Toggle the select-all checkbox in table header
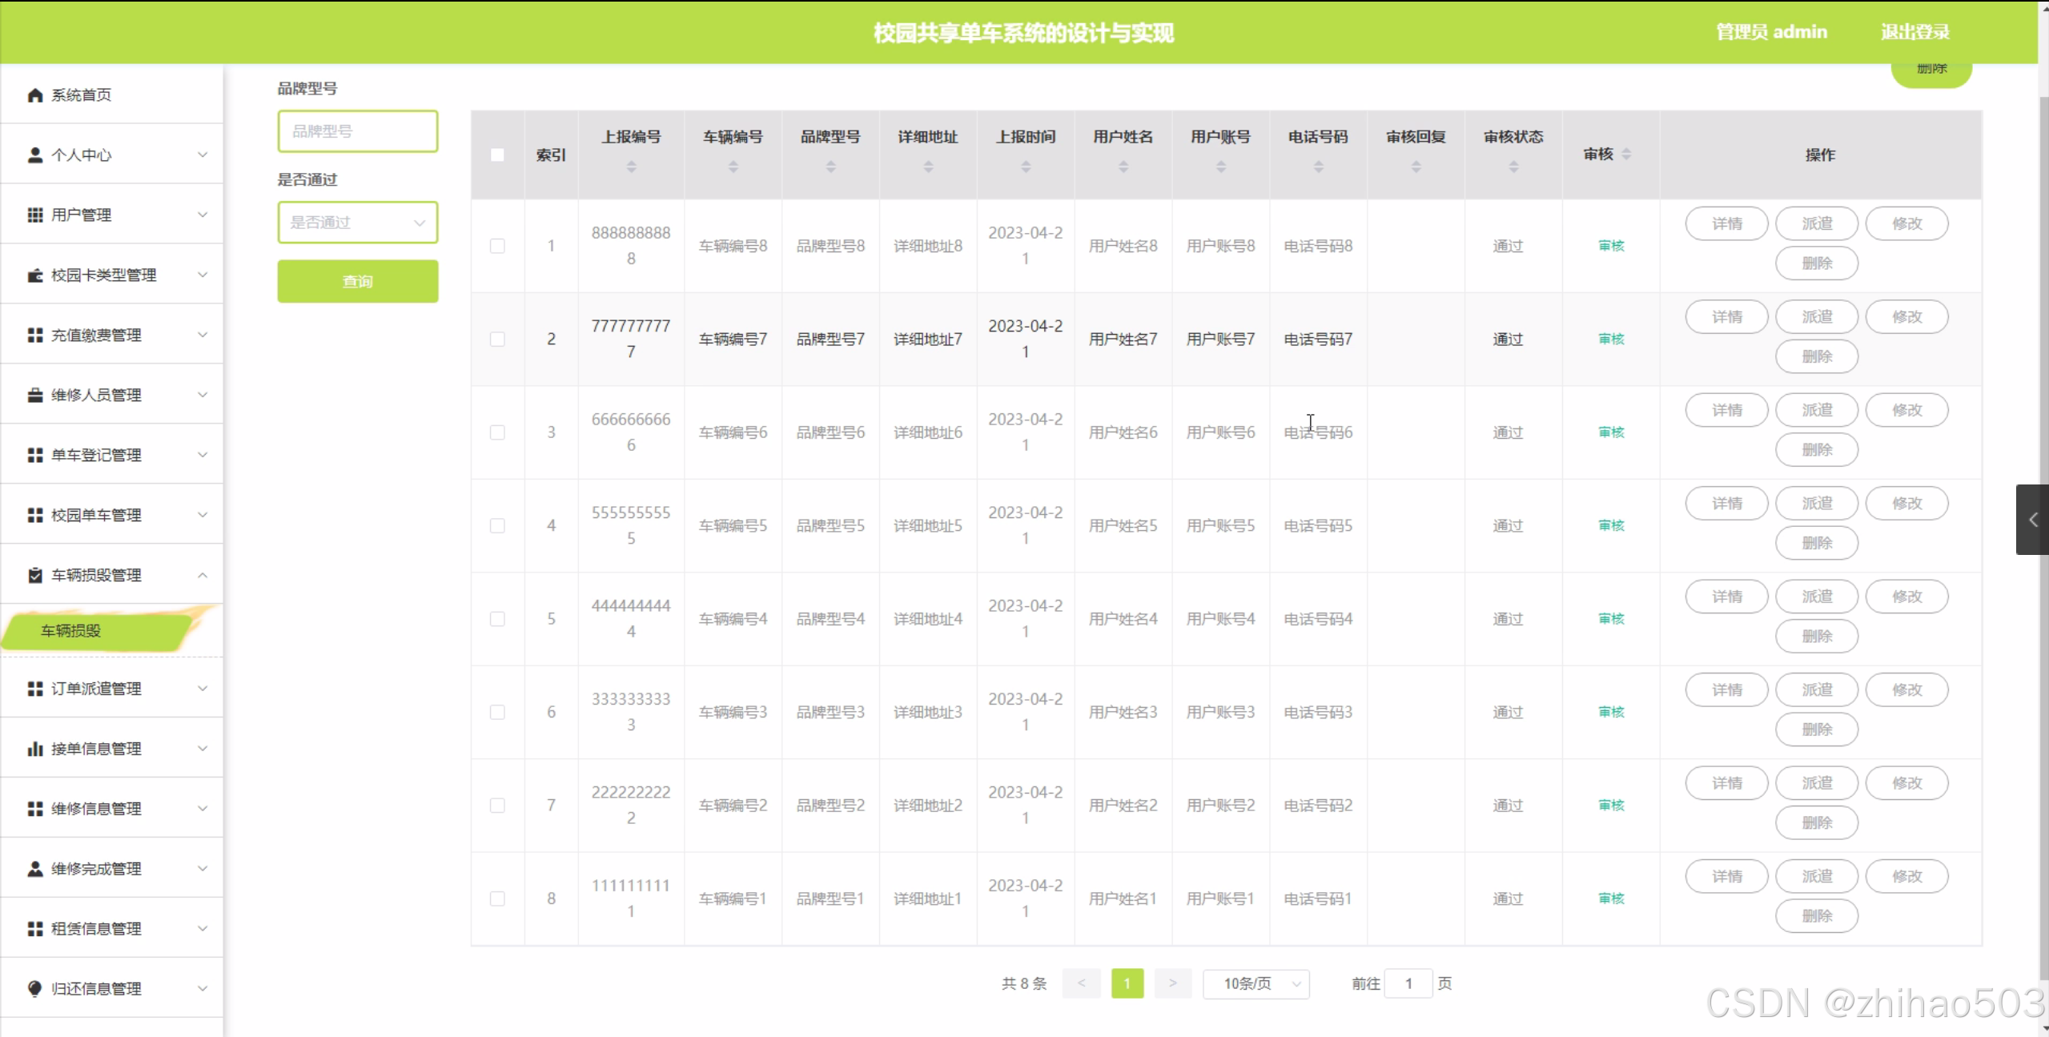 pyautogui.click(x=497, y=155)
